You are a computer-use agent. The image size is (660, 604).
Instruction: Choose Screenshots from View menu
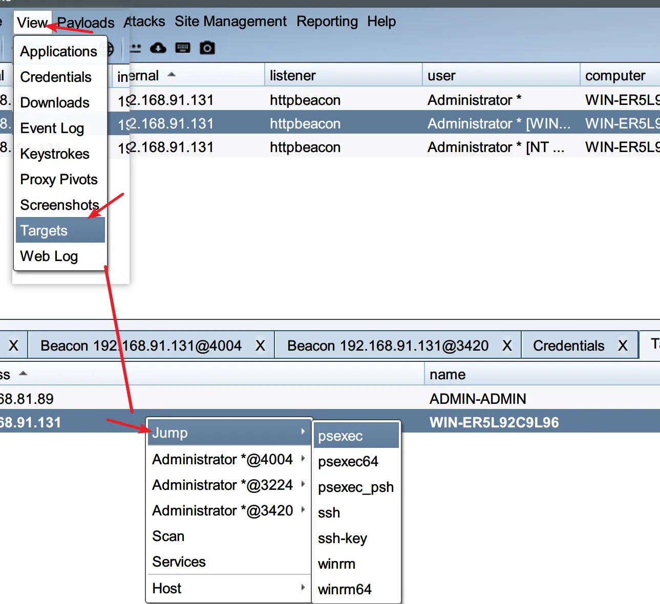60,205
